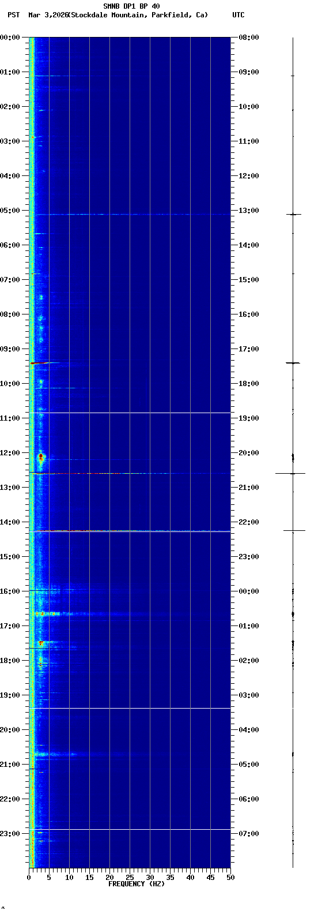Click the 19:00 label on the UTC axis
Viewport: 318px width, 914px height.
249,418
